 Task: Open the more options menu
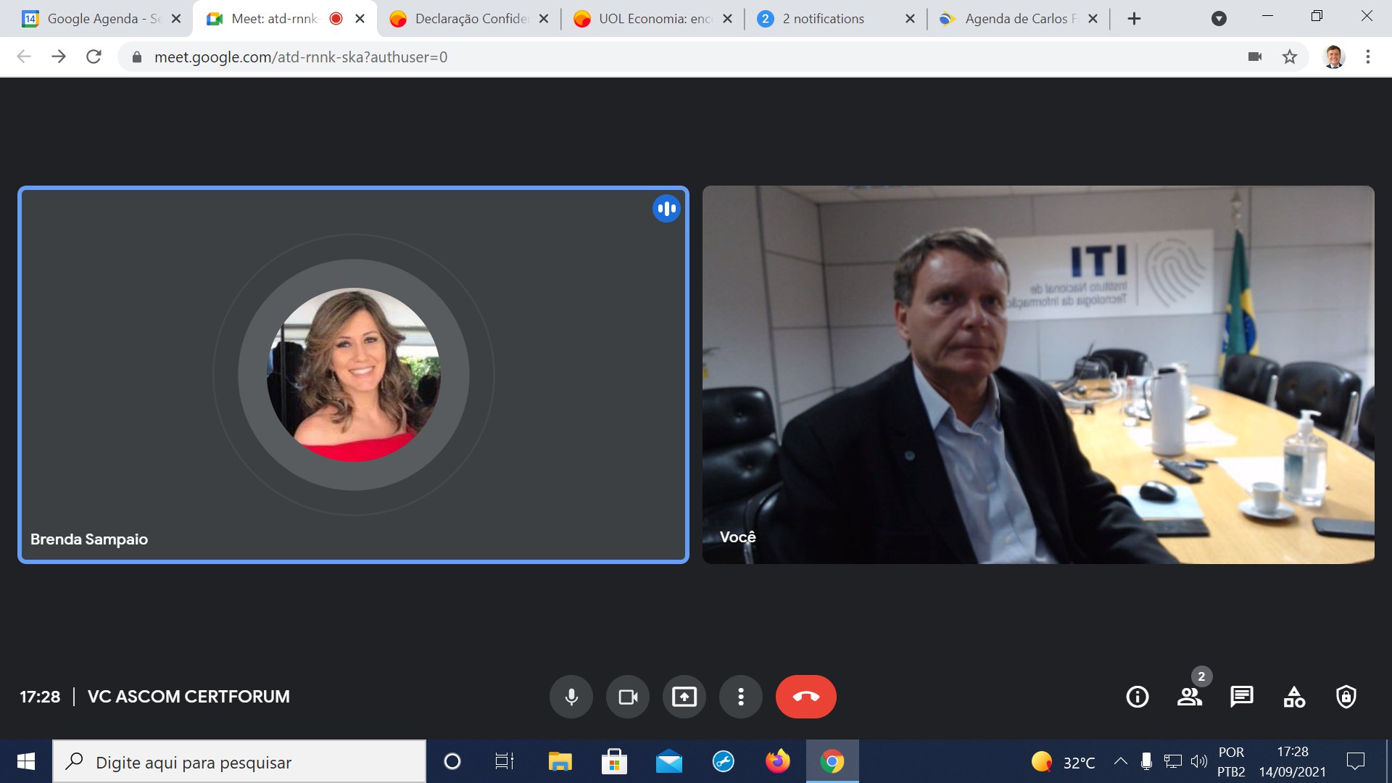740,696
